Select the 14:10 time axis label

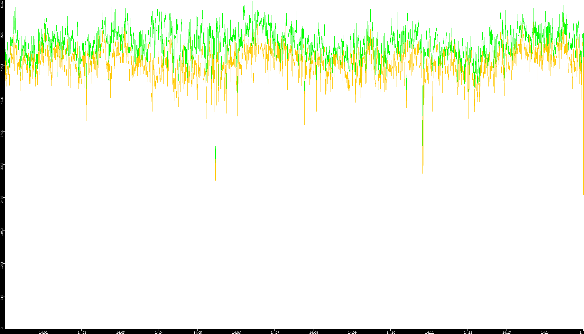(x=391, y=332)
